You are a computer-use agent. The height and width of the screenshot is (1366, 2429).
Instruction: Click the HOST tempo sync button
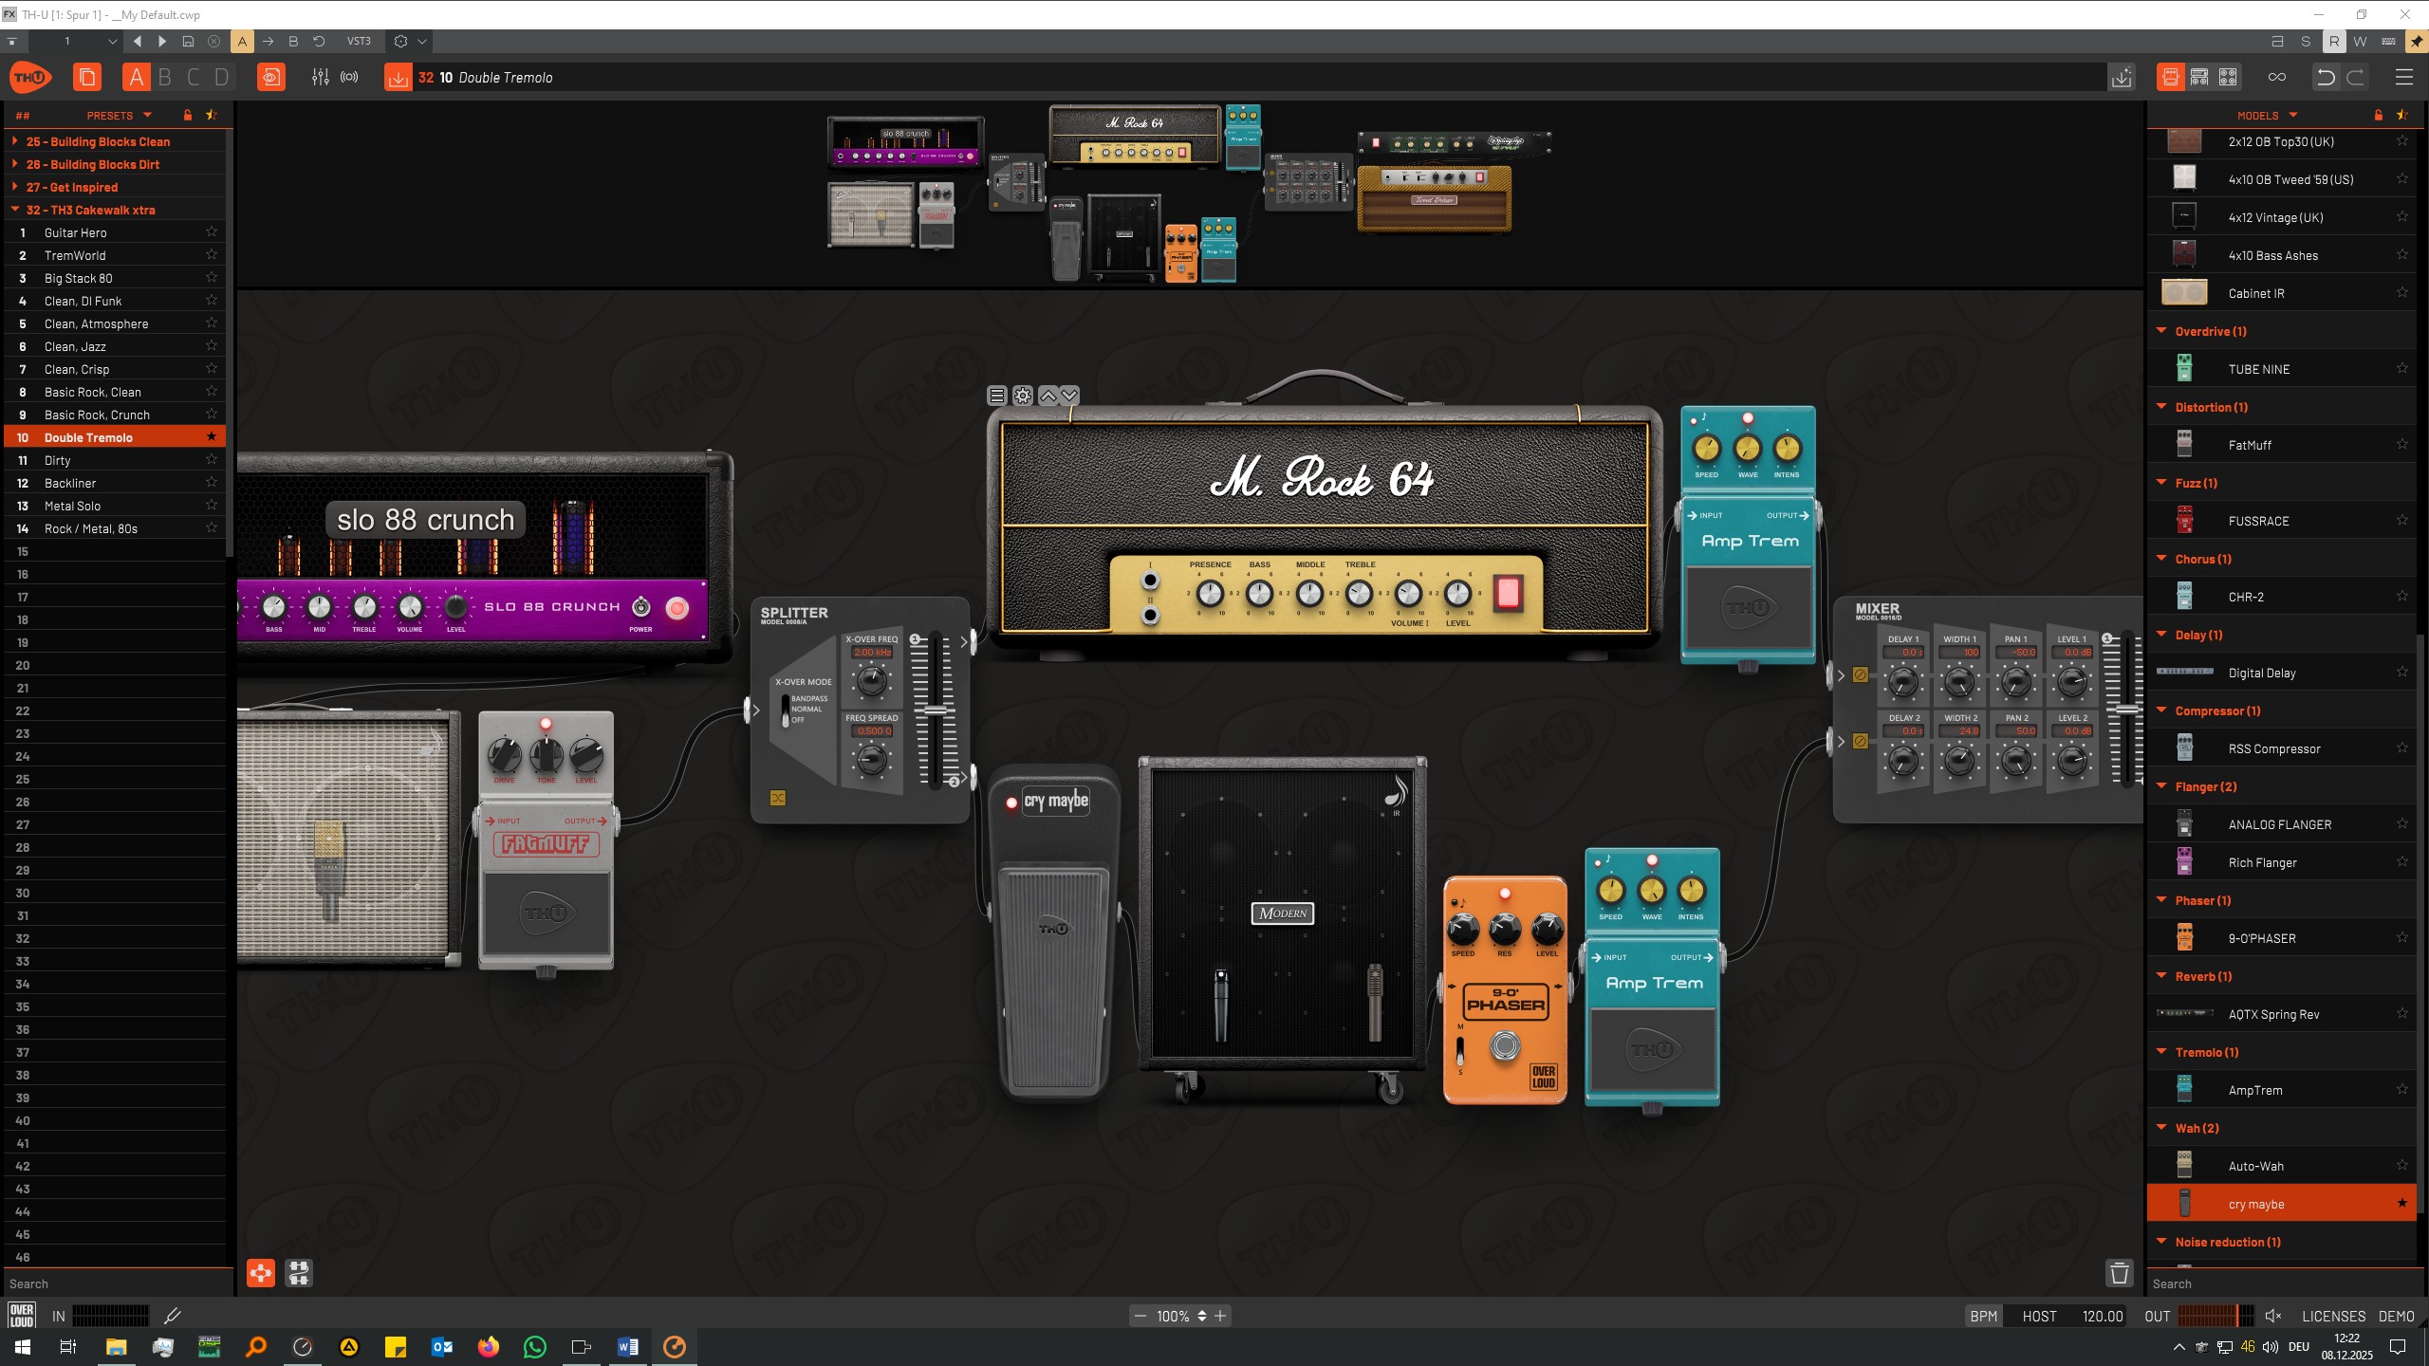(x=2039, y=1316)
